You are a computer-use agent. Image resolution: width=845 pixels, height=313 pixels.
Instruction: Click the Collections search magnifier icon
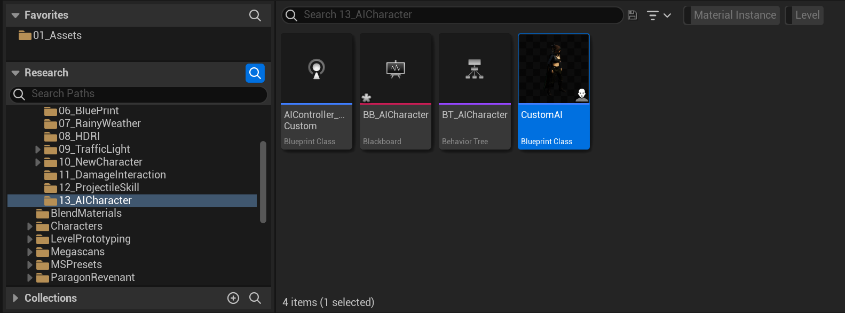(x=255, y=298)
